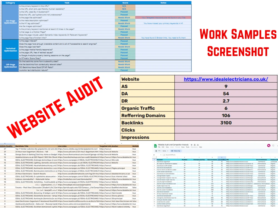Click the Category header in the audit table

10,3
